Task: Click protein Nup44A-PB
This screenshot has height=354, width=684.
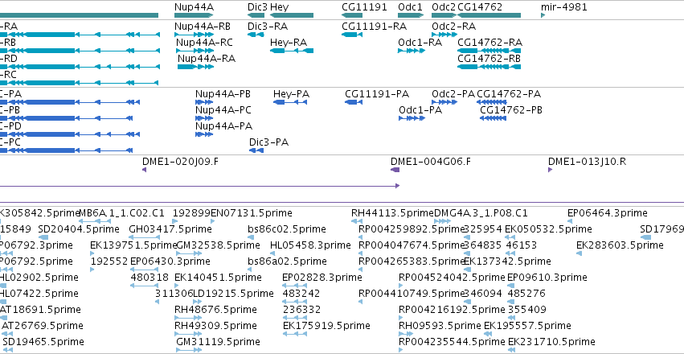Action: pyautogui.click(x=204, y=102)
